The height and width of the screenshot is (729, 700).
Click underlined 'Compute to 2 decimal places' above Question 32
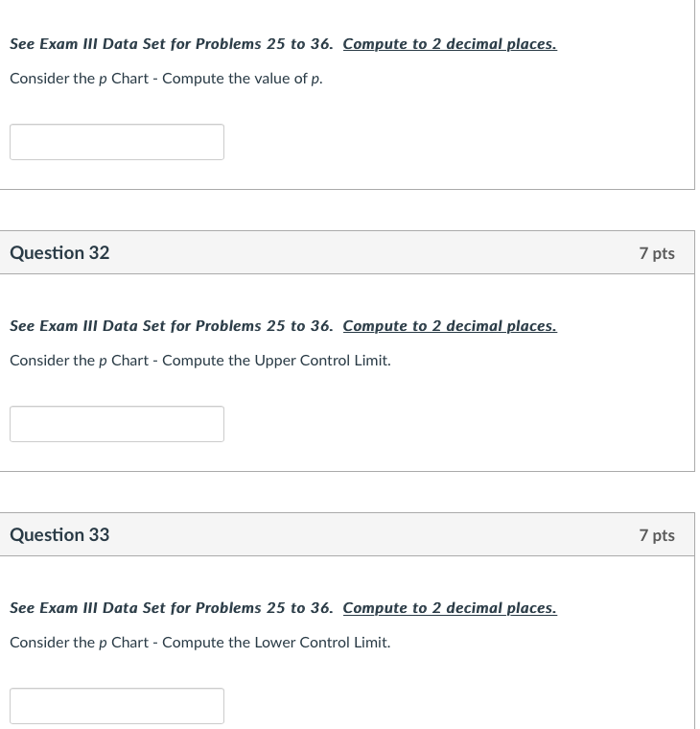[x=450, y=44]
